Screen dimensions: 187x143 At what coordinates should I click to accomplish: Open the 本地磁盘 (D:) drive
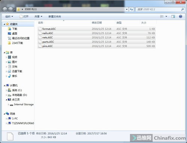point(19,95)
